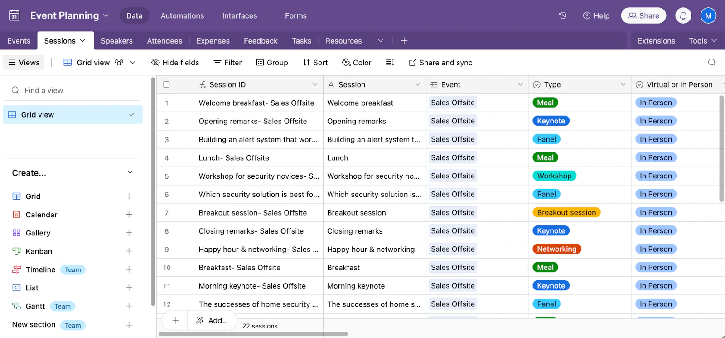Add a new section
This screenshot has width=725, height=338.
(129, 325)
